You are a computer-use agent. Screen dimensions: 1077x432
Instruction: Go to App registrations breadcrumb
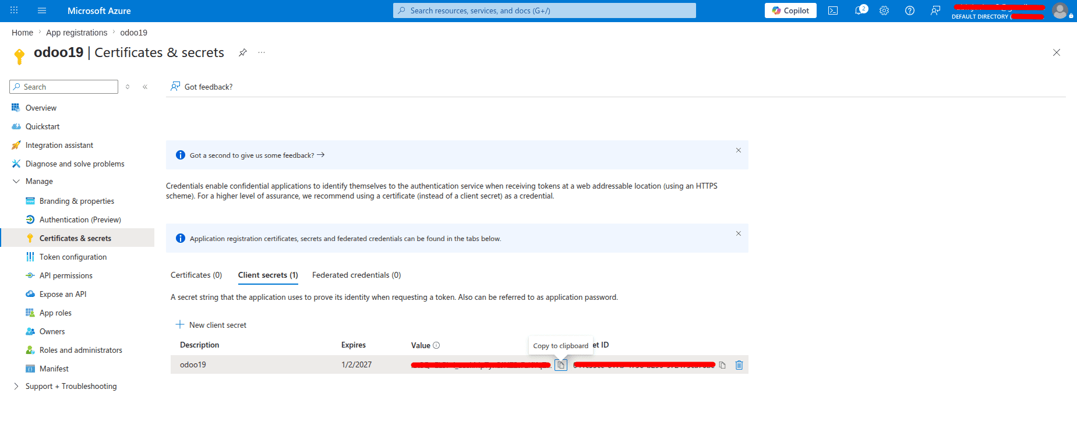pyautogui.click(x=77, y=33)
